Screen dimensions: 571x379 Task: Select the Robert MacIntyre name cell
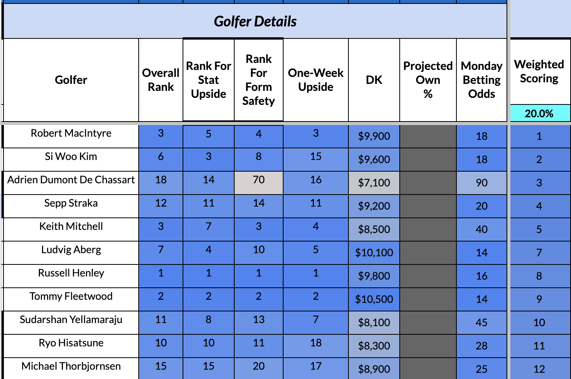click(71, 133)
